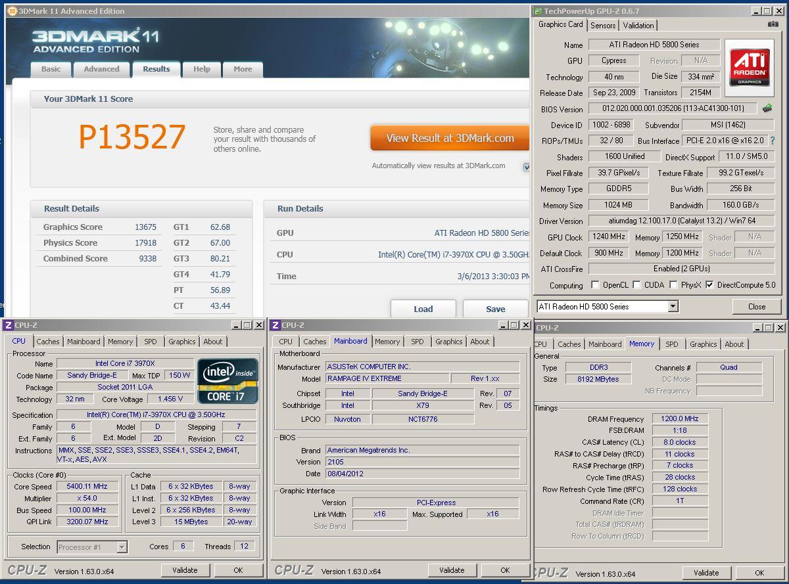
Task: Click the Close button in GPU-Z
Action: tap(757, 307)
